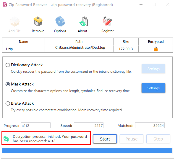Open Options via the gear icon
The height and width of the screenshot is (160, 175).
[60, 21]
